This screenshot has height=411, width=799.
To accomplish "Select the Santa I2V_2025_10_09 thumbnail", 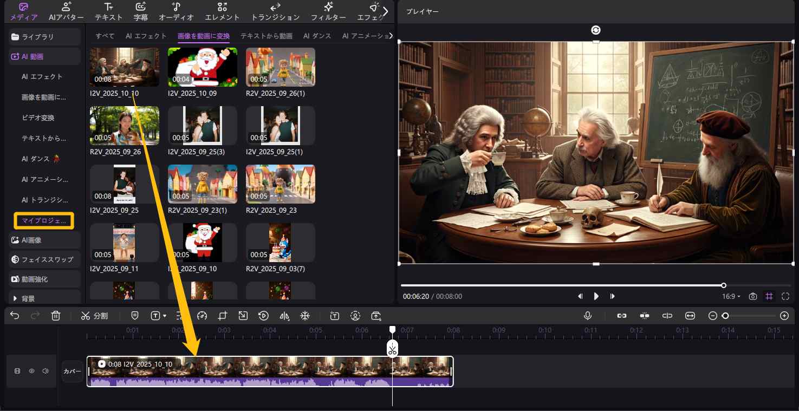I will point(202,67).
